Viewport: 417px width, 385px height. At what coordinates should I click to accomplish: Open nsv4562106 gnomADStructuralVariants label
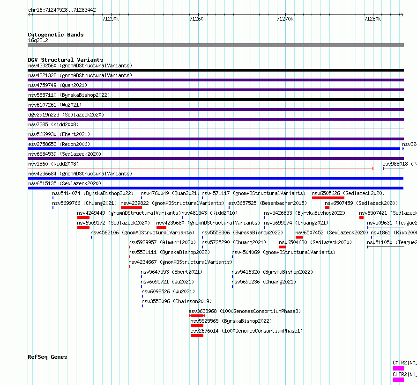[x=142, y=232]
